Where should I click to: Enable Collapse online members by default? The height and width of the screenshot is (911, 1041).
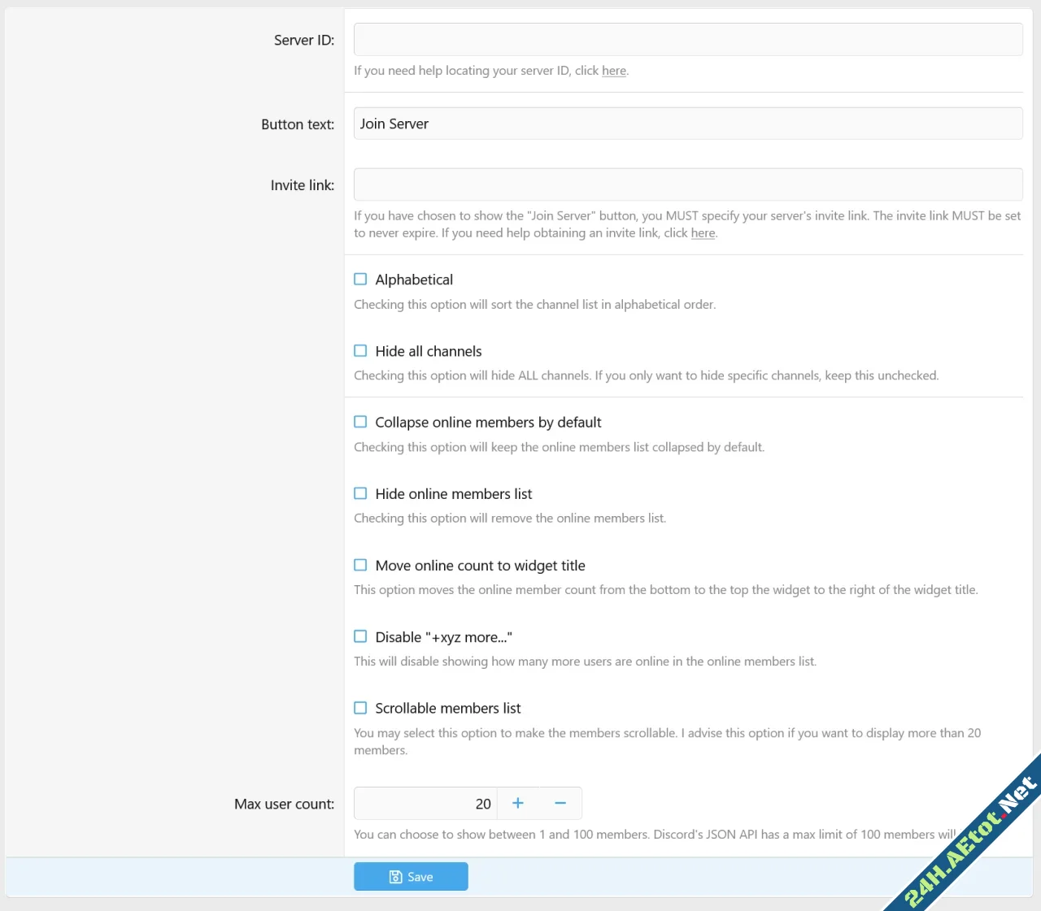tap(360, 422)
